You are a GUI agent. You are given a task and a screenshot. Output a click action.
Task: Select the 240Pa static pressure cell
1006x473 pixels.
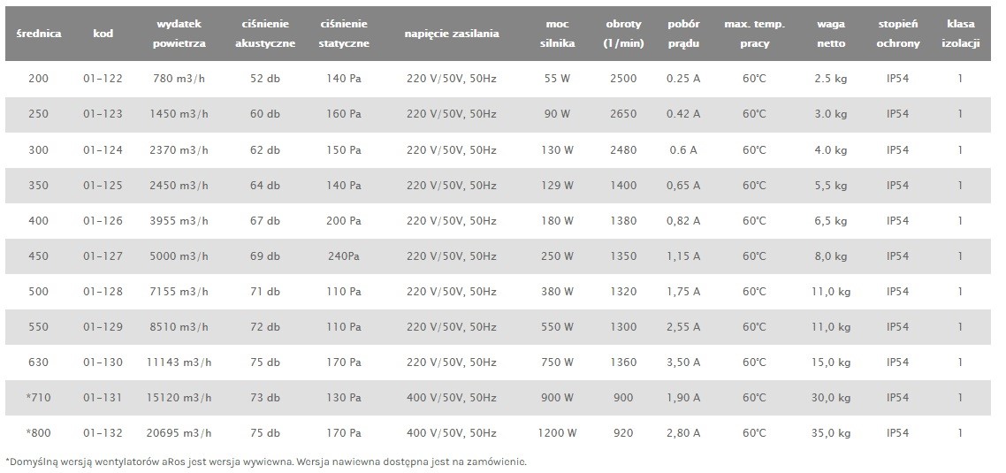(x=344, y=256)
